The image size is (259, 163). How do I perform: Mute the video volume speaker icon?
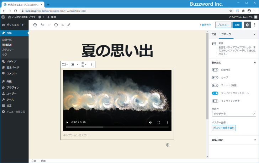pos(150,122)
